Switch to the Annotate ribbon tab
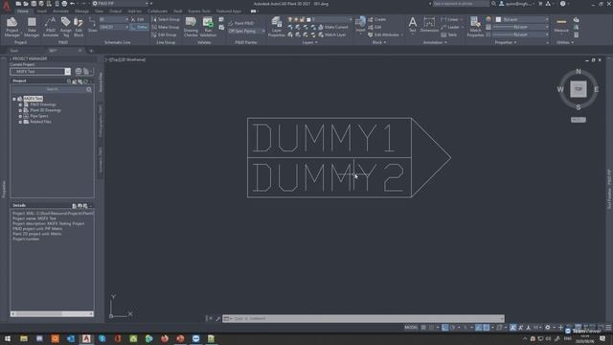The height and width of the screenshot is (345, 613). pos(60,11)
